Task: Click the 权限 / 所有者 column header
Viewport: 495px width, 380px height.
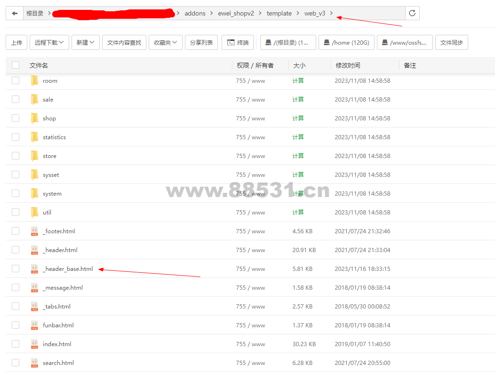Action: tap(255, 65)
